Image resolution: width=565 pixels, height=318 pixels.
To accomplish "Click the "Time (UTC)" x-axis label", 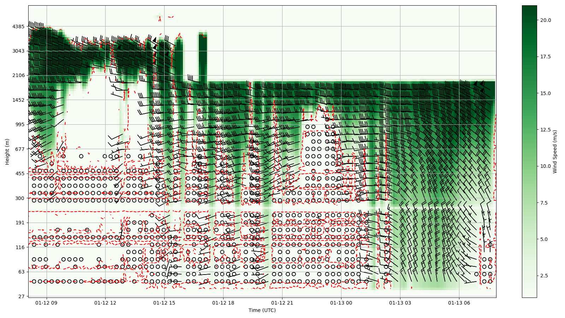I will tap(262, 310).
